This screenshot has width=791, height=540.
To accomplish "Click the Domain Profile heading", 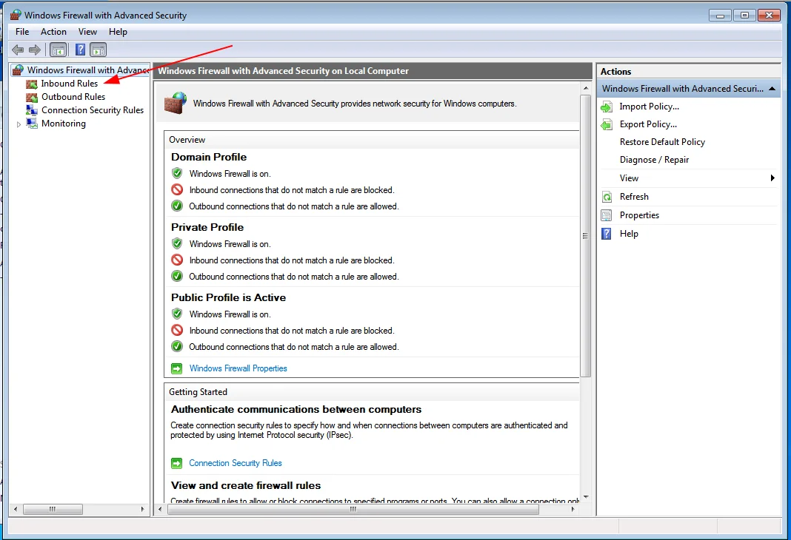I will pos(209,157).
